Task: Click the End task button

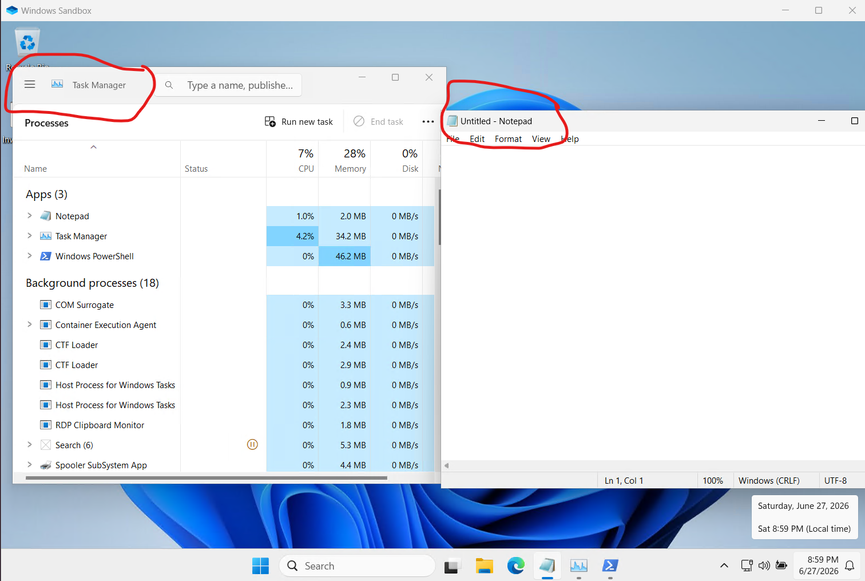Action: tap(378, 121)
